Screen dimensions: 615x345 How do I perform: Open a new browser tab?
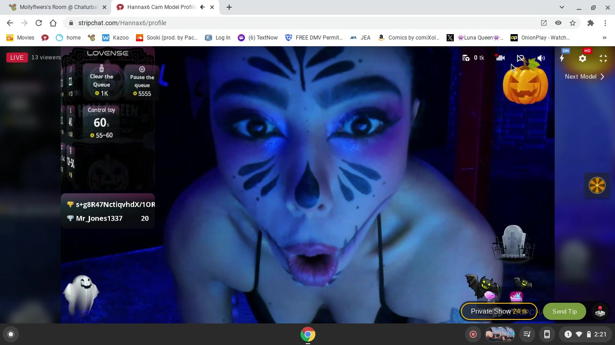pyautogui.click(x=229, y=7)
